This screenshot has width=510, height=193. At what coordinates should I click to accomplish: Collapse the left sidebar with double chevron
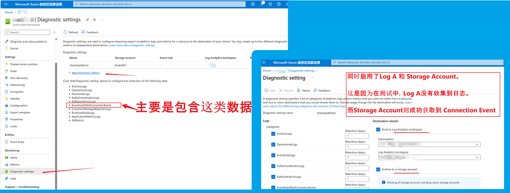click(54, 32)
